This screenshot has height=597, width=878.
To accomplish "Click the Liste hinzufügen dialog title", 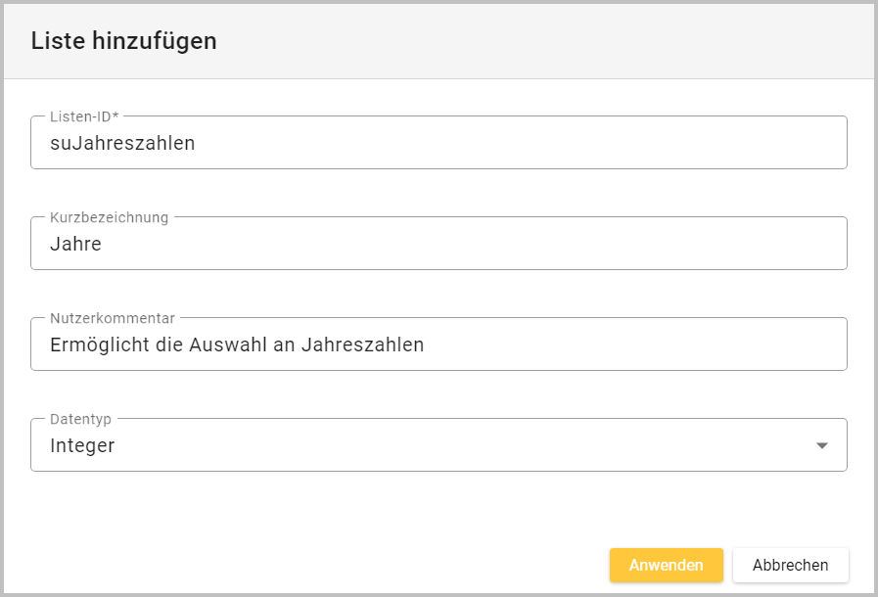I will pos(123,41).
